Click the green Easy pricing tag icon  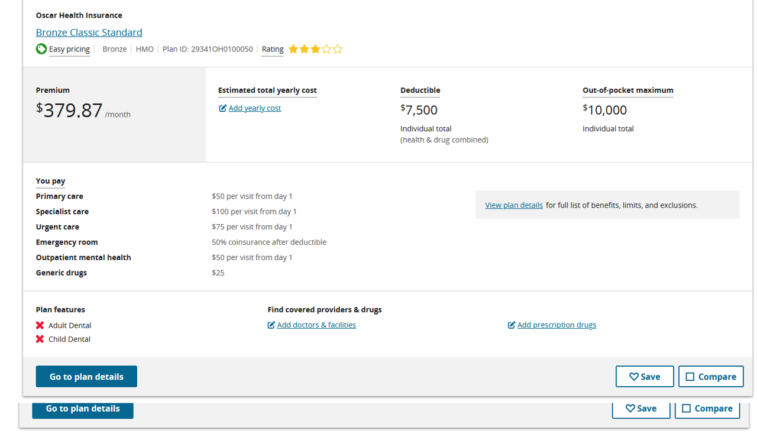41,49
